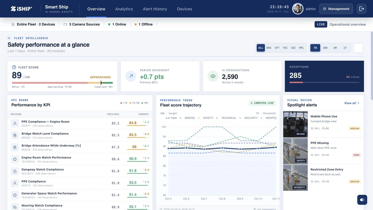Click the Bridge Attendance While Underway icon
The height and width of the screenshot is (210, 373).
(15, 147)
